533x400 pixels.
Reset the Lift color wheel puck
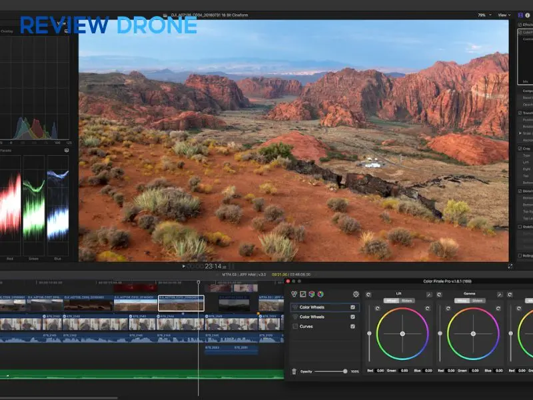(428, 309)
